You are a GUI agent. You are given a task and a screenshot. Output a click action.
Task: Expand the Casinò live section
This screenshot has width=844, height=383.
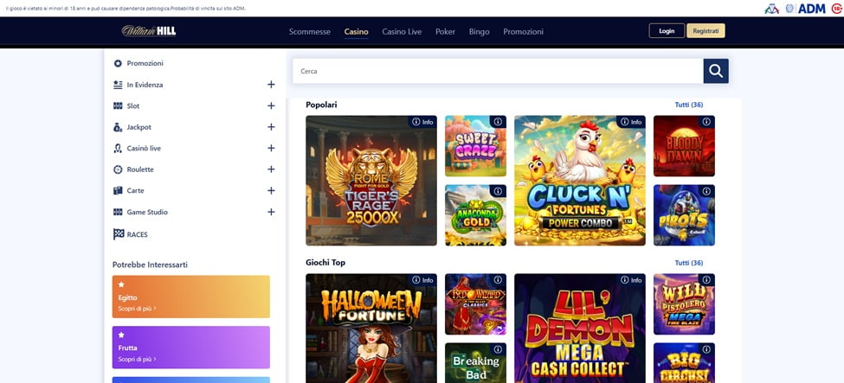pos(271,148)
